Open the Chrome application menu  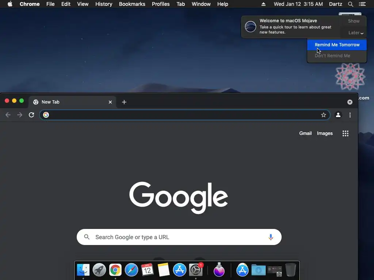point(30,4)
